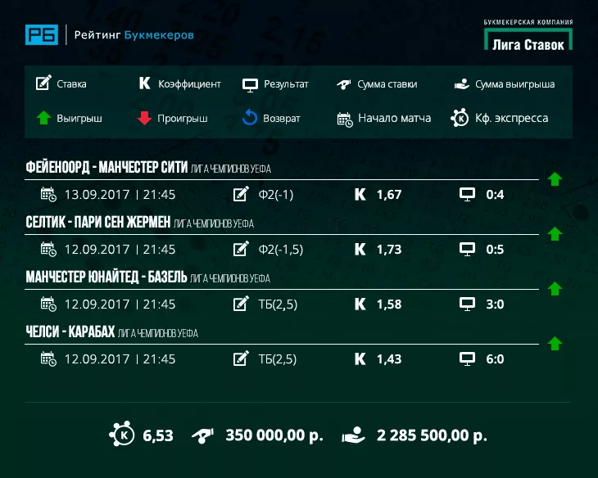The width and height of the screenshot is (598, 478).
Task: Select the score 0:4
Action: pyautogui.click(x=495, y=195)
